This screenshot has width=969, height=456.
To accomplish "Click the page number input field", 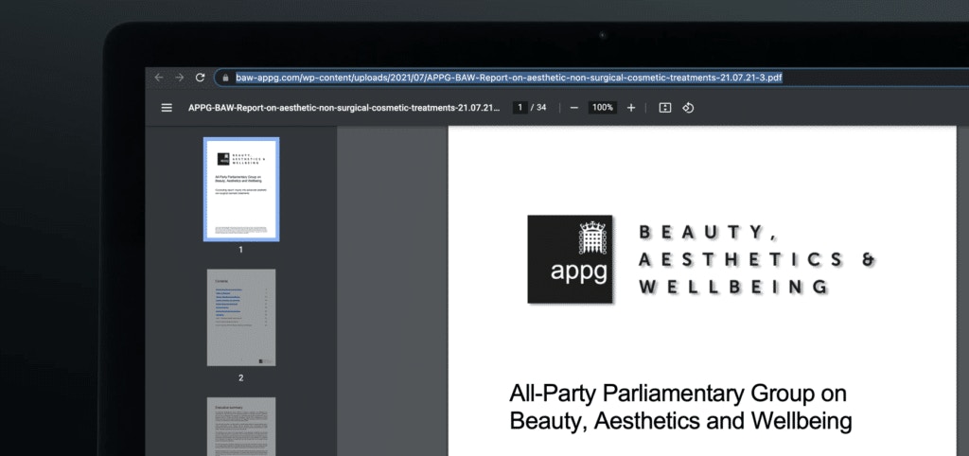I will [520, 108].
